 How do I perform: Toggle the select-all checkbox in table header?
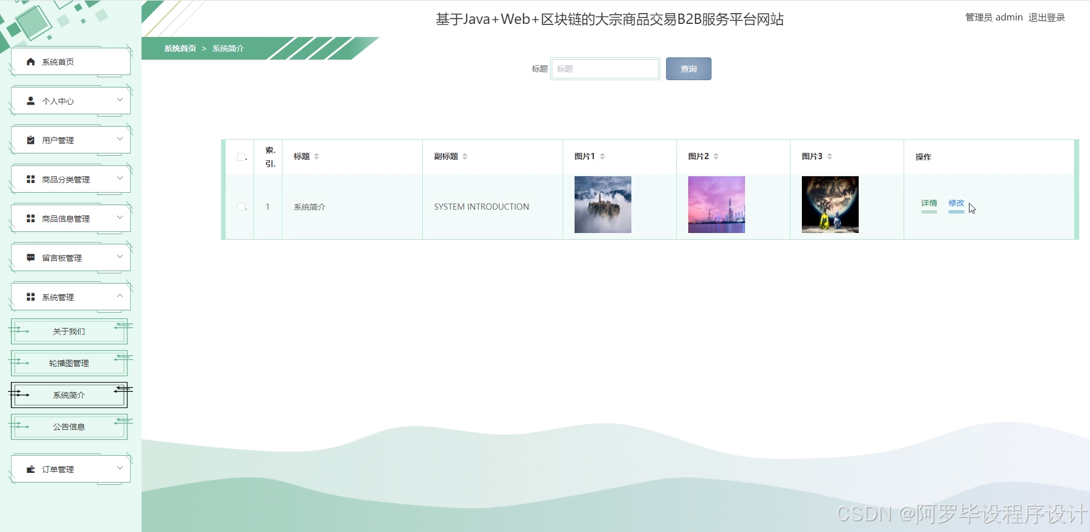point(241,157)
